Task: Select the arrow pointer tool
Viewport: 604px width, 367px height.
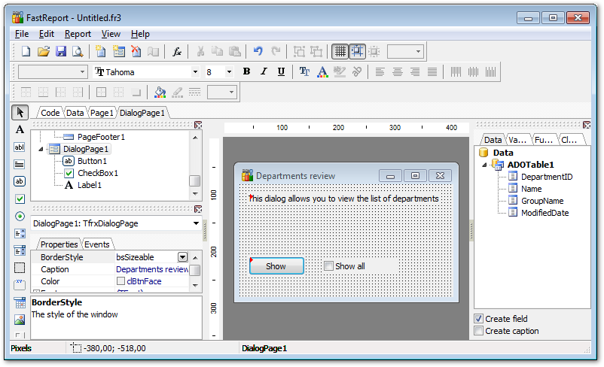Action: [x=20, y=112]
